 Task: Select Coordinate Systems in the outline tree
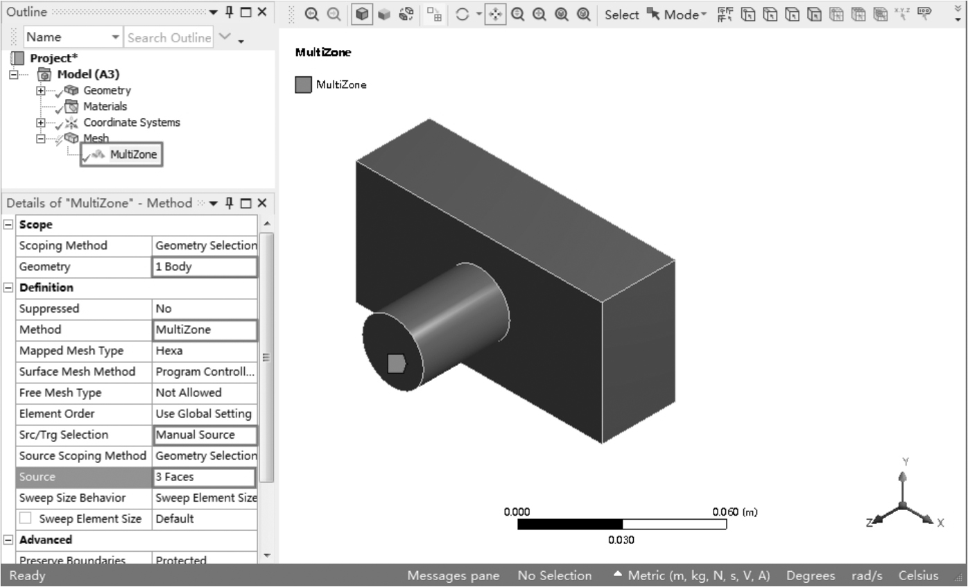coord(131,122)
